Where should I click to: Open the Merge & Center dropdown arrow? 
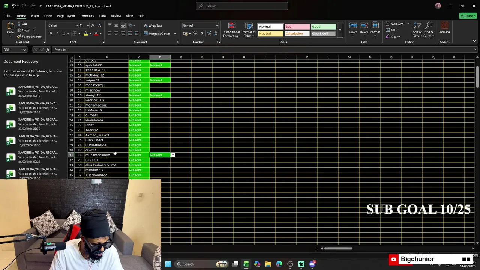coord(175,34)
